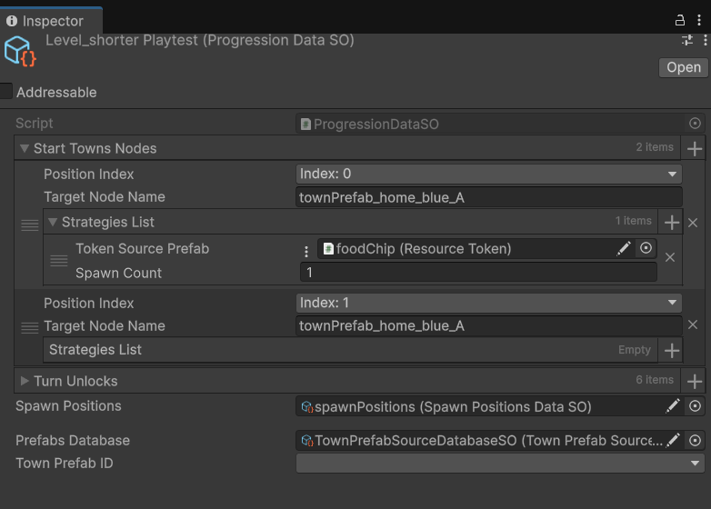This screenshot has height=509, width=711.
Task: Pick script with ProgressionDataSO object selector
Action: 695,124
